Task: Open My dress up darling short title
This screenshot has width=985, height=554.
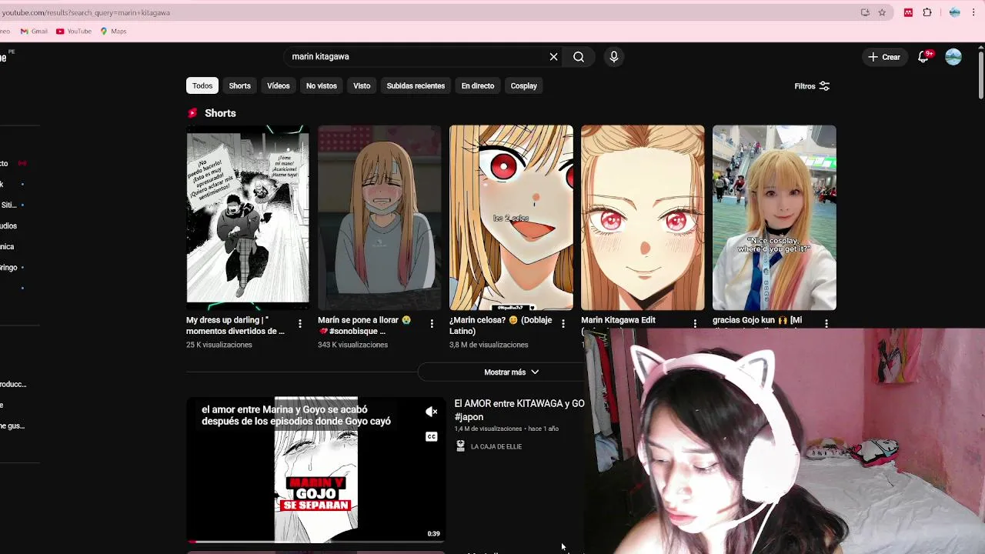Action: click(235, 325)
